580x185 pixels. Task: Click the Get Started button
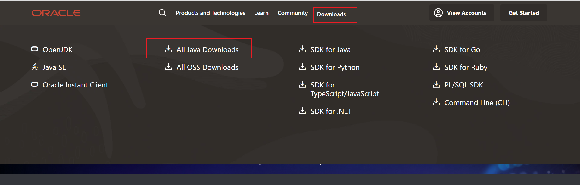[x=524, y=13]
